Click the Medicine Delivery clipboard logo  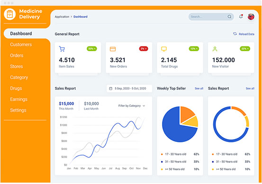[9, 14]
